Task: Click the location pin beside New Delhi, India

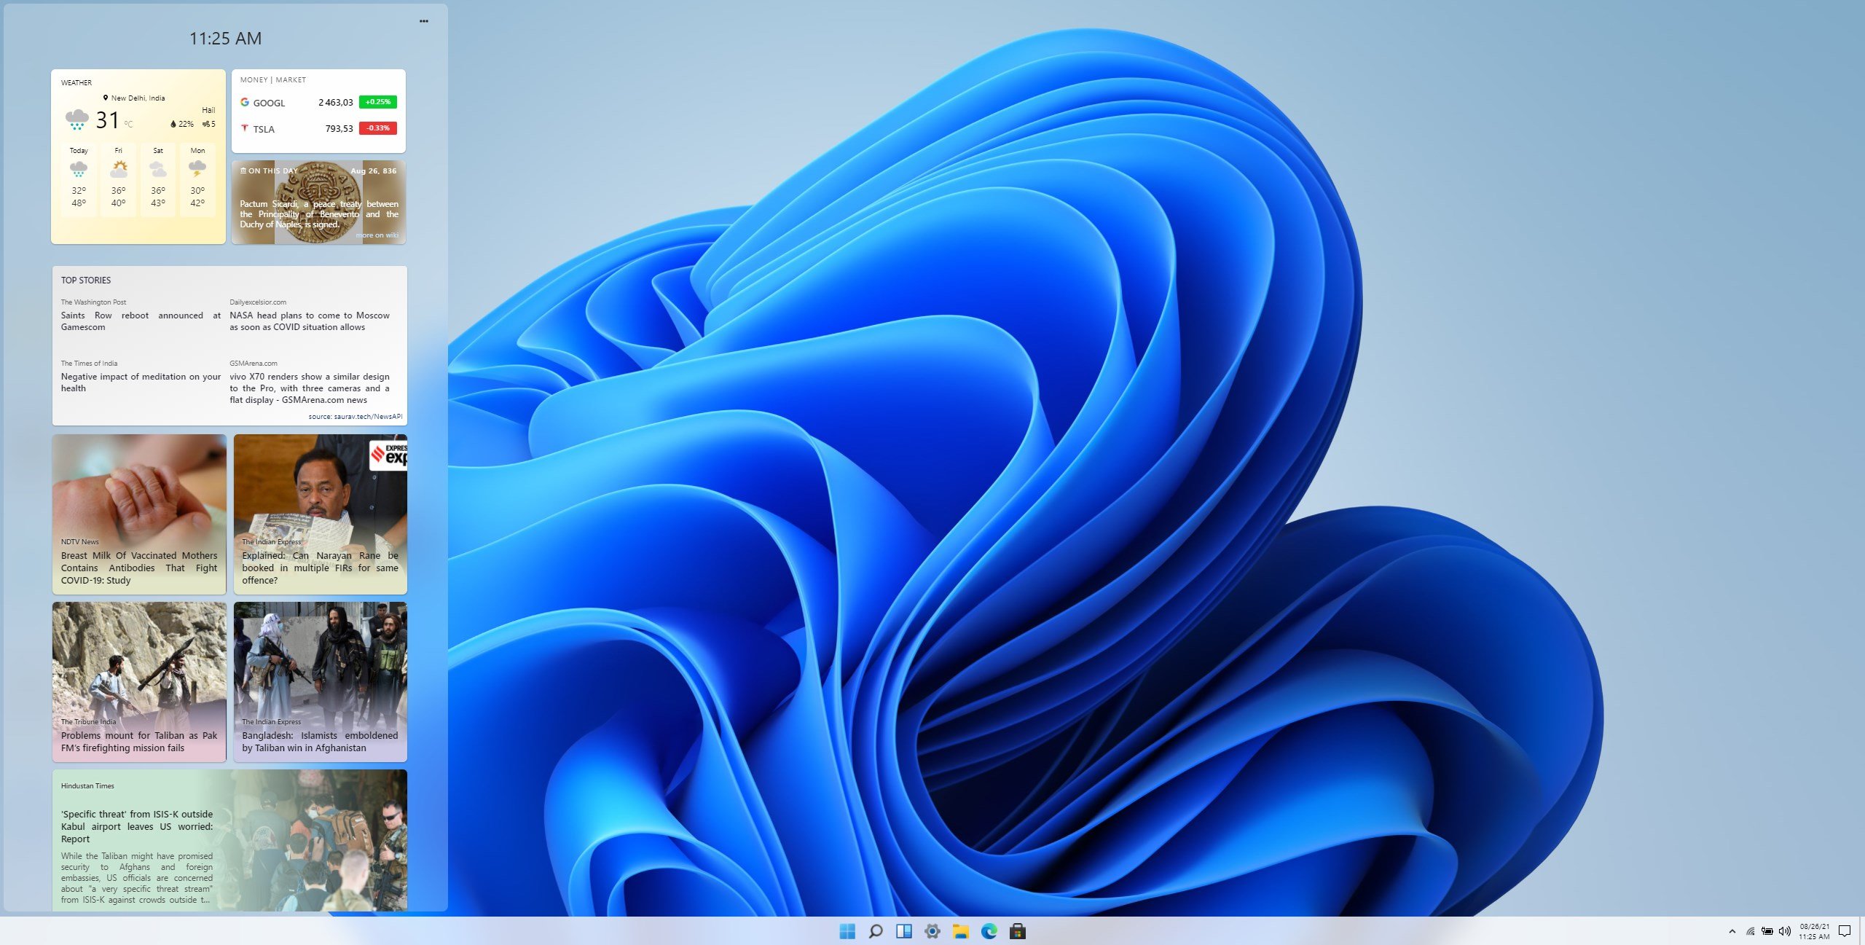Action: (x=106, y=97)
